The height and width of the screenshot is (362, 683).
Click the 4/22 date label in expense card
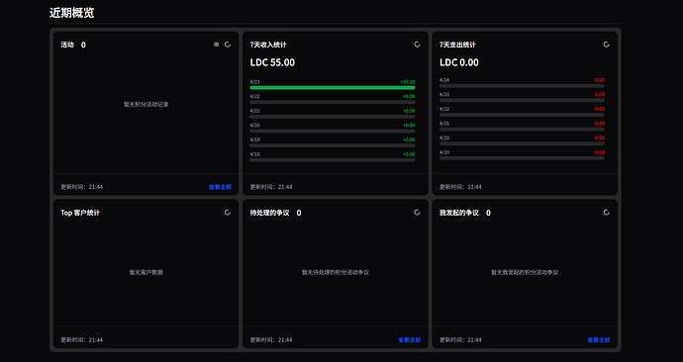tap(444, 109)
